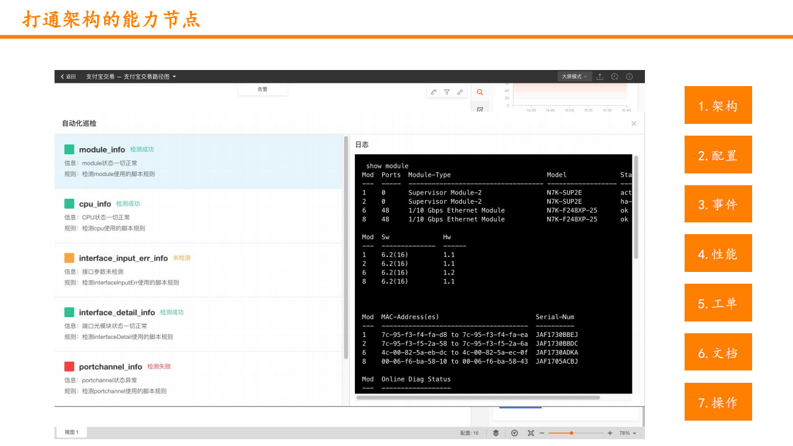Click the plus zoom-in button
Viewport: 793px width, 446px height.
point(610,433)
